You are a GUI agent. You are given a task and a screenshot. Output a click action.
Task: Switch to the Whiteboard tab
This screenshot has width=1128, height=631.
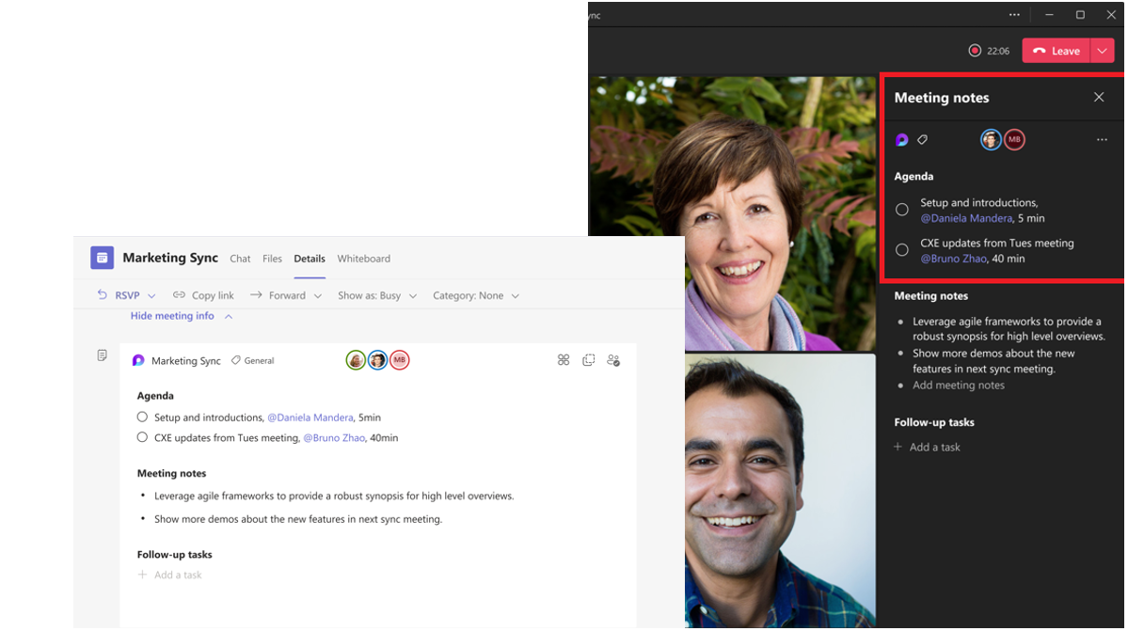click(x=363, y=259)
